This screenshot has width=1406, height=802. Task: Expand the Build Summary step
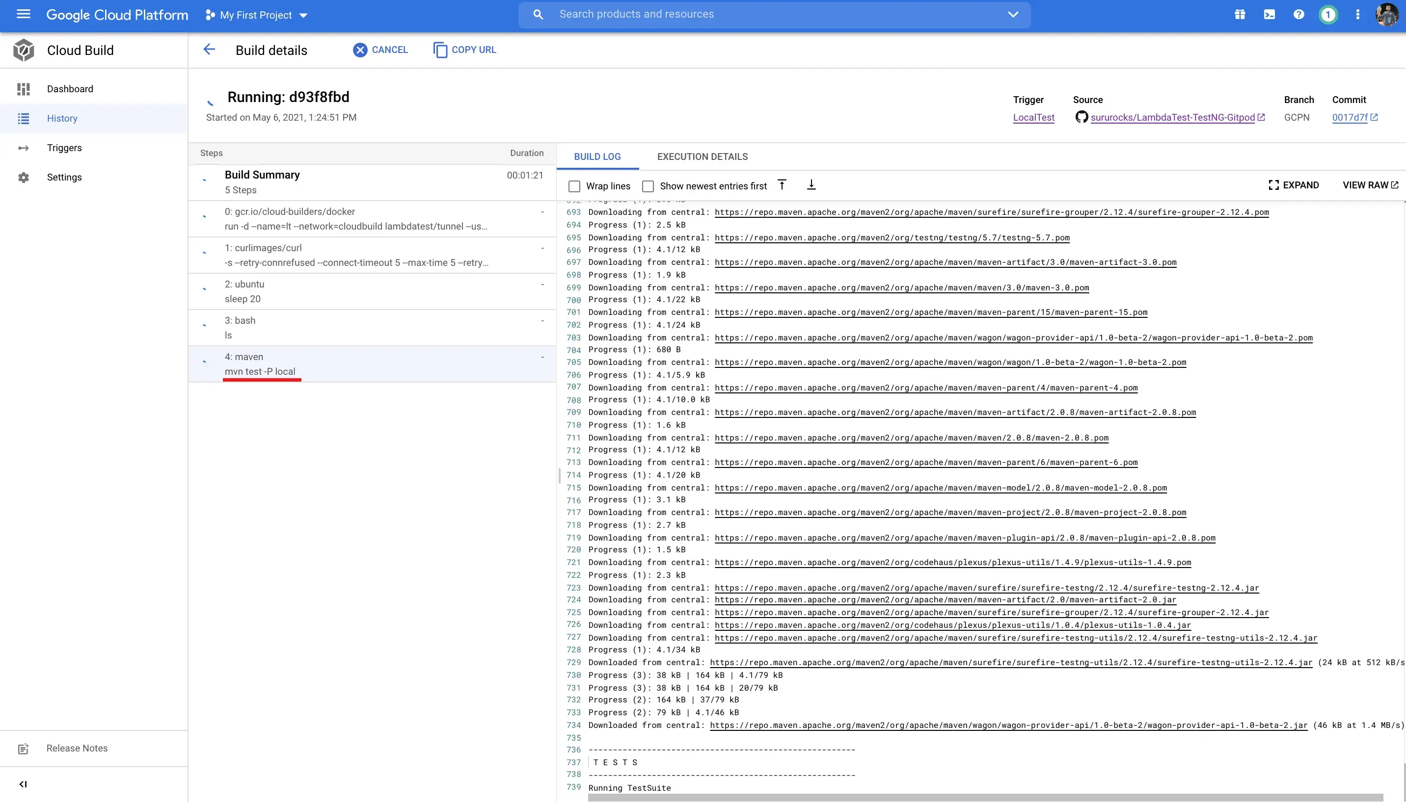(205, 182)
